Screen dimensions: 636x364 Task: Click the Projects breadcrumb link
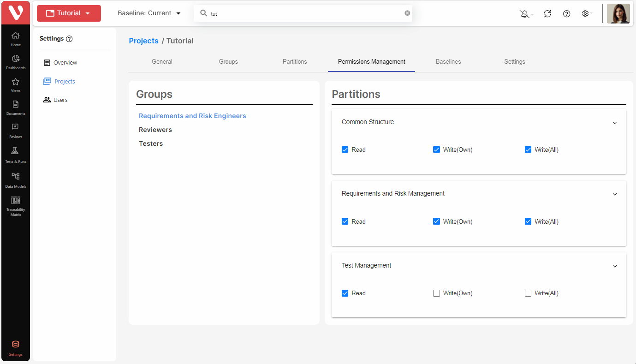143,41
